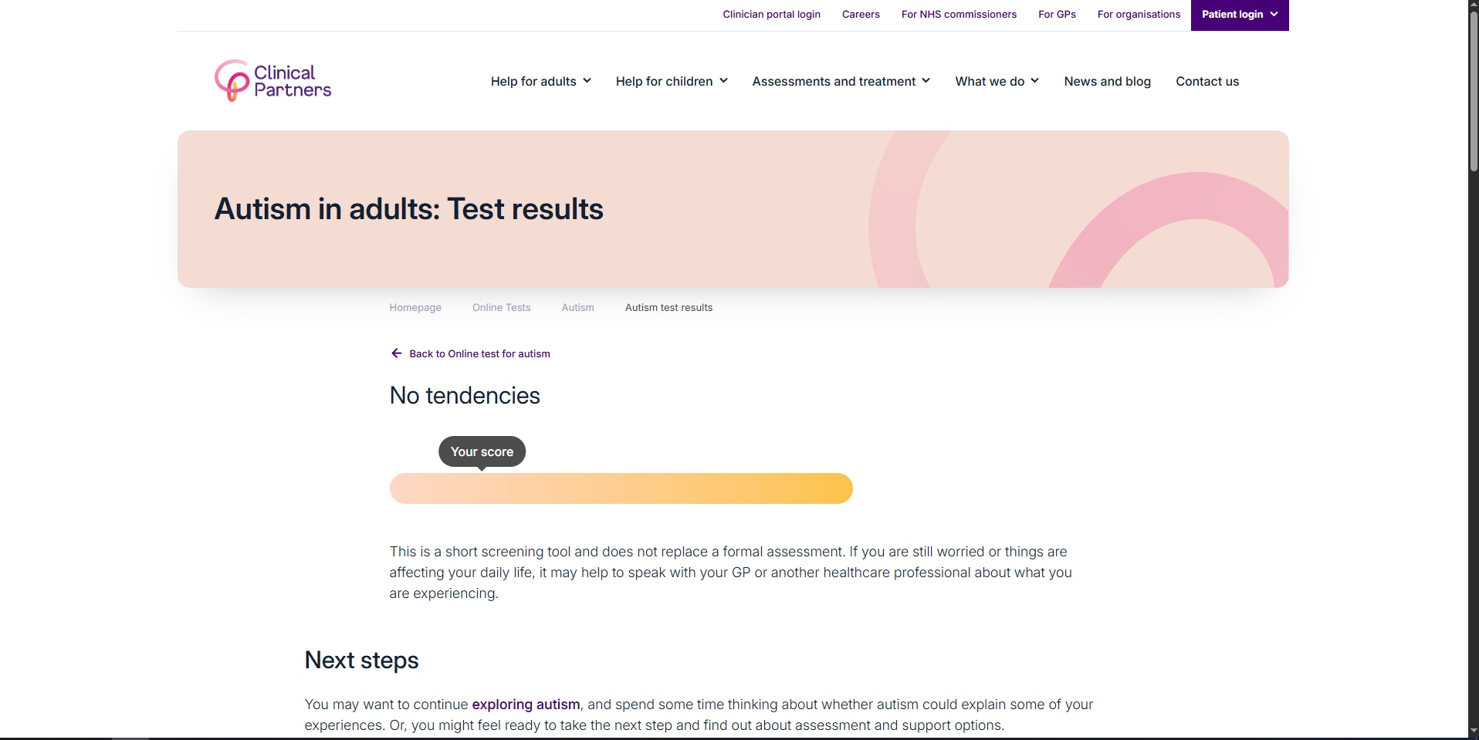
Task: Click the back arrow icon
Action: click(x=397, y=353)
